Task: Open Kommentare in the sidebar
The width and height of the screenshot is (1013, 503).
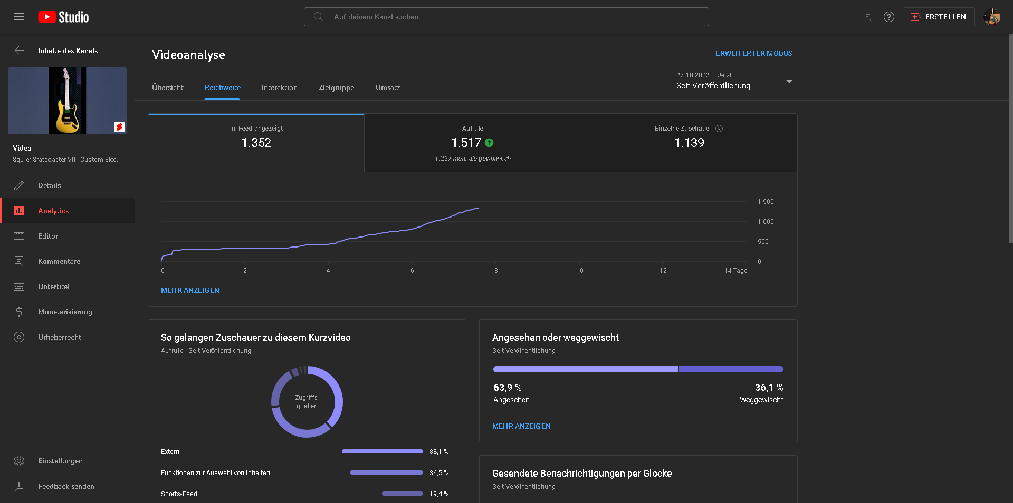Action: click(59, 261)
